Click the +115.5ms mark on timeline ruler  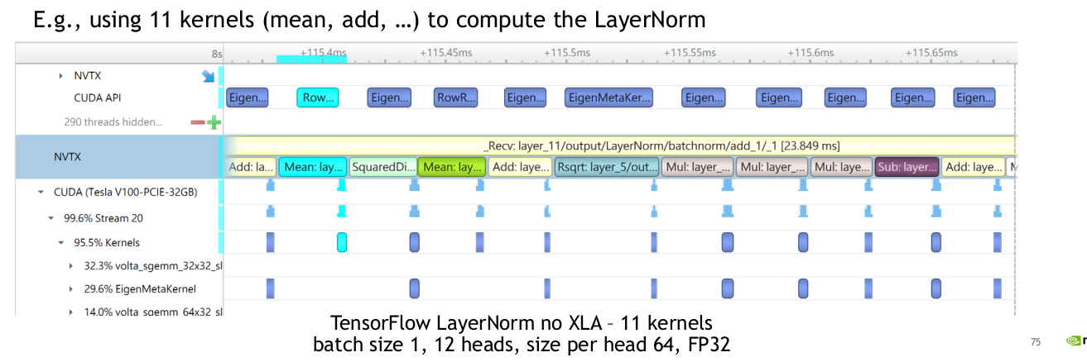click(x=567, y=52)
